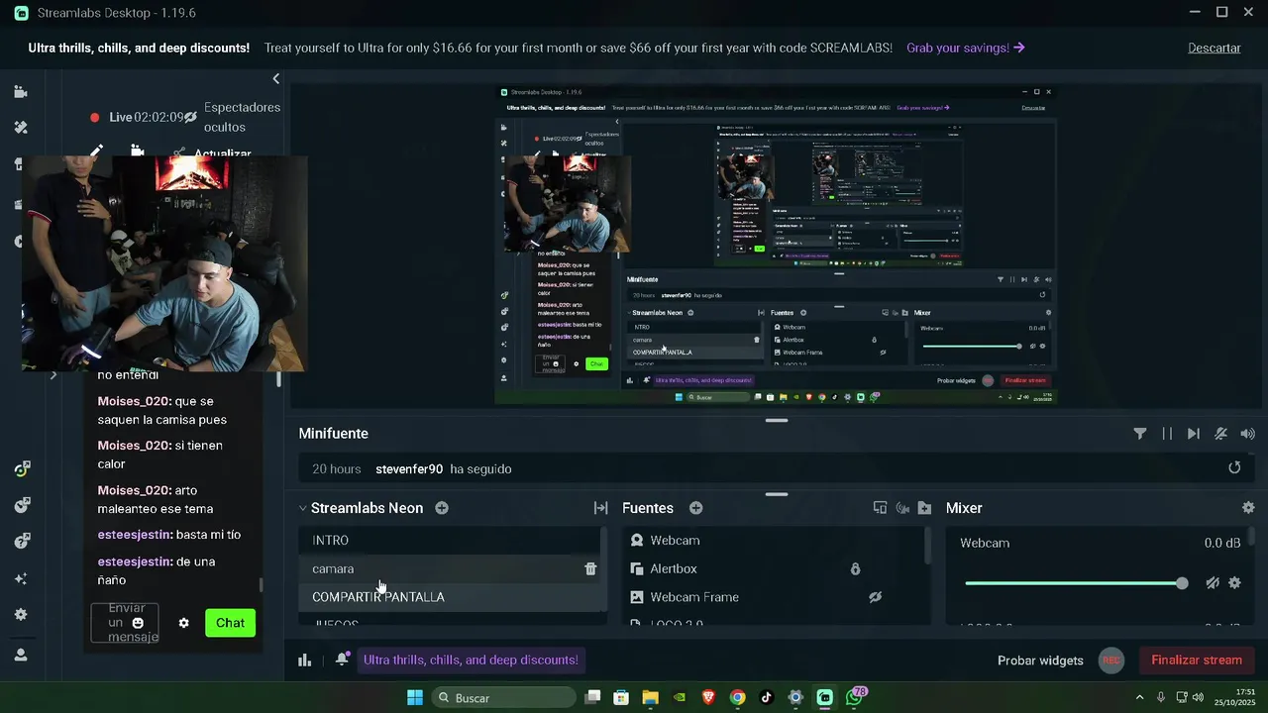Open the Ultra thrills notification pill
1268x713 pixels.
[x=471, y=660]
